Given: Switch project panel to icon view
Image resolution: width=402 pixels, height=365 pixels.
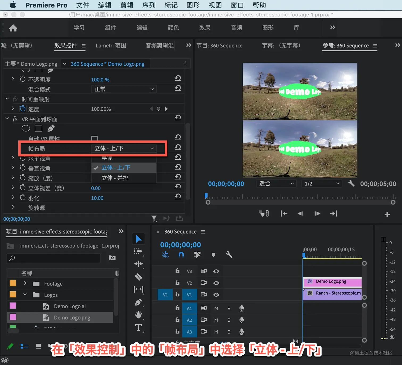Looking at the screenshot, I should tap(39, 346).
